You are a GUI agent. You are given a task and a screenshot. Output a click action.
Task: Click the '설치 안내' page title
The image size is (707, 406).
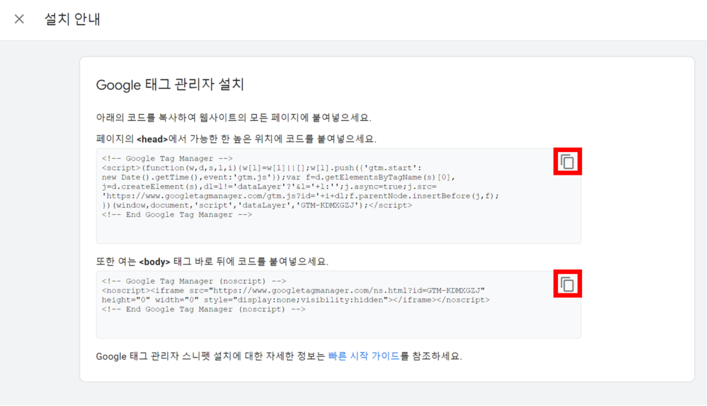[x=72, y=19]
